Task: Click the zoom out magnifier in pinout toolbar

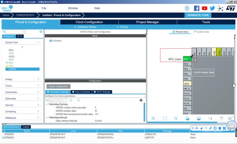Action: [x=176, y=118]
